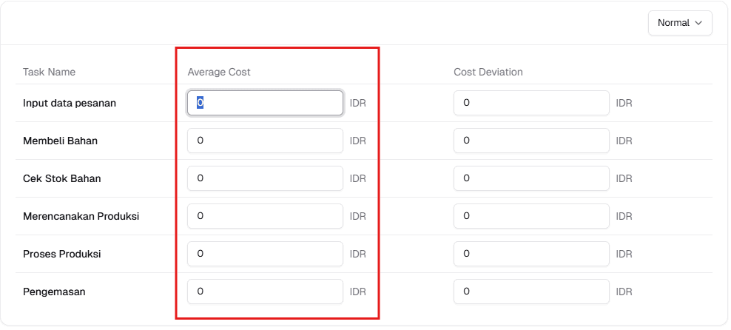
Task: Select the Input data pesanan task label
Action: point(70,103)
